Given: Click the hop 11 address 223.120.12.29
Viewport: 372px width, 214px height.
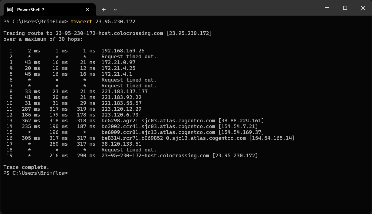Looking at the screenshot, I should click(121, 109).
